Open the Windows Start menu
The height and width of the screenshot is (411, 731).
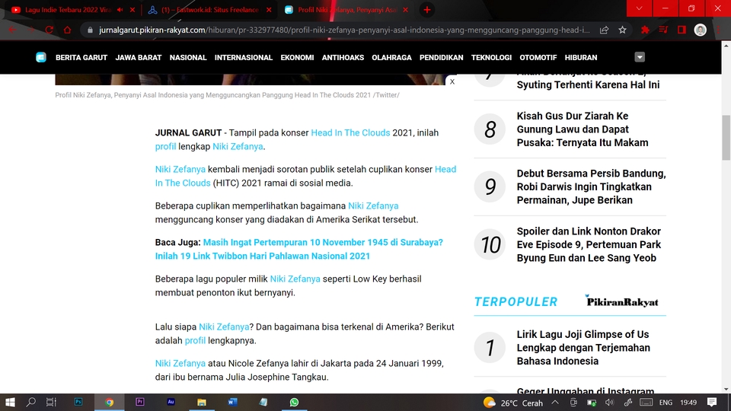click(10, 402)
